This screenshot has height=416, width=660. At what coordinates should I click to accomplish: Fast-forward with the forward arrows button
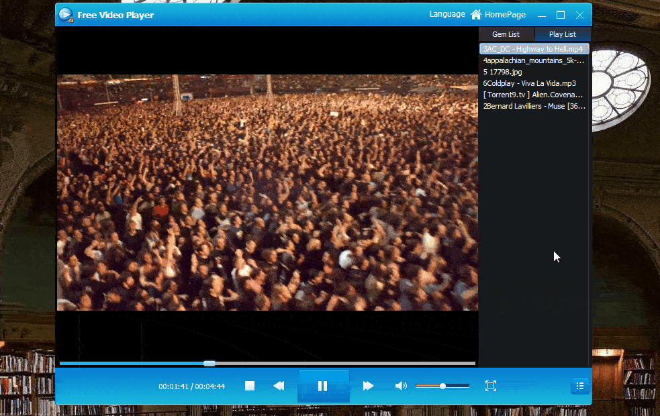[x=369, y=386]
